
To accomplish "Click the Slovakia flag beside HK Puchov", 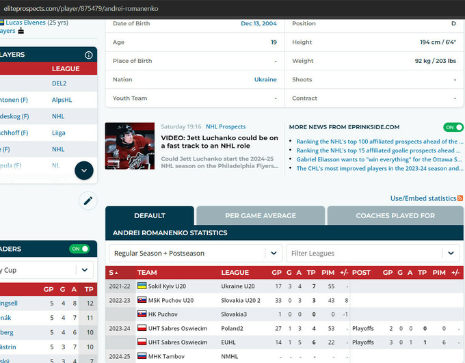I will click(142, 314).
